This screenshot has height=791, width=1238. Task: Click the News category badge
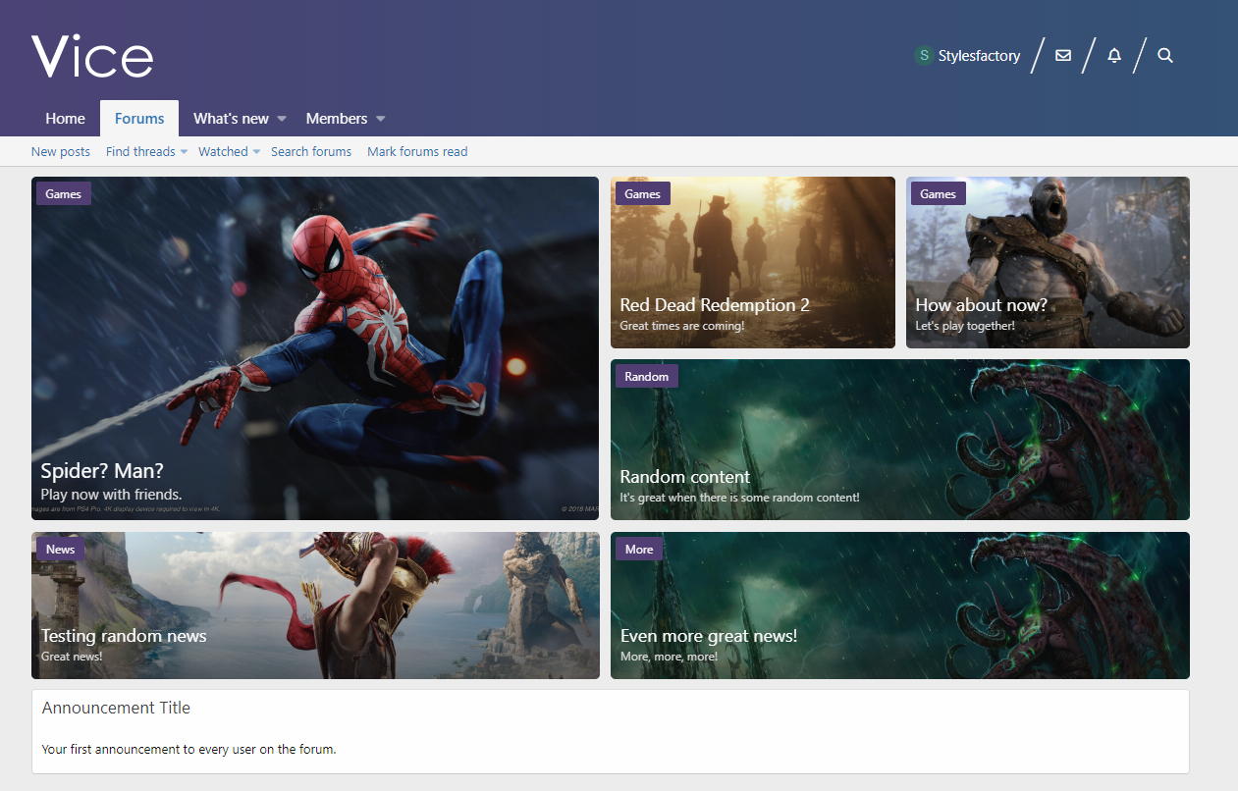tap(60, 550)
